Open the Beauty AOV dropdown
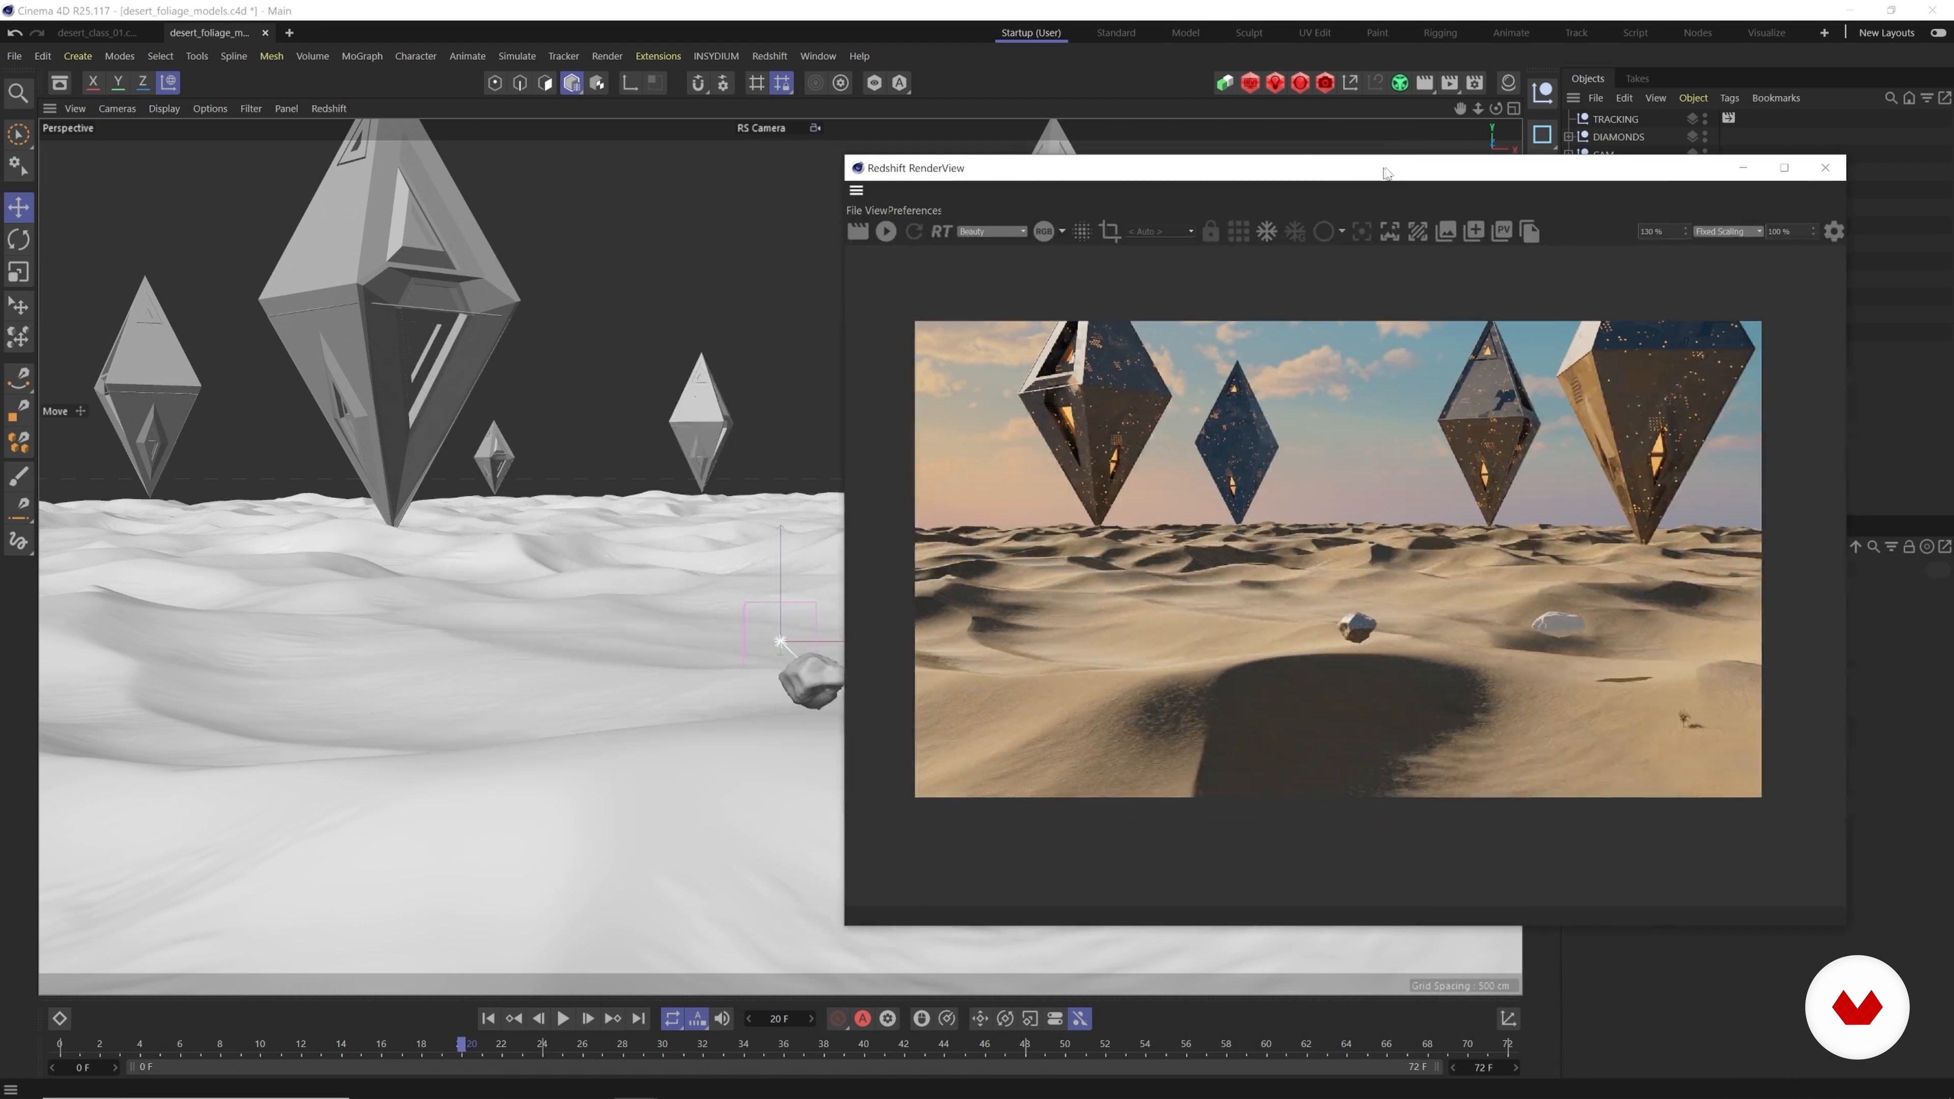 tap(991, 232)
